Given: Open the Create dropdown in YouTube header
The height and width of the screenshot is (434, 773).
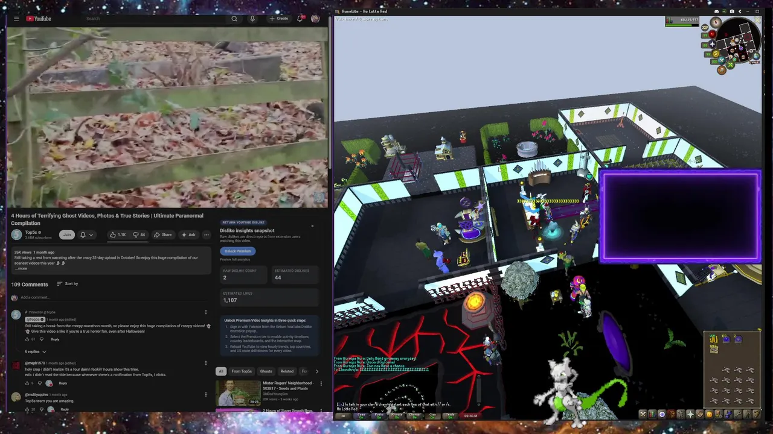Looking at the screenshot, I should [279, 19].
